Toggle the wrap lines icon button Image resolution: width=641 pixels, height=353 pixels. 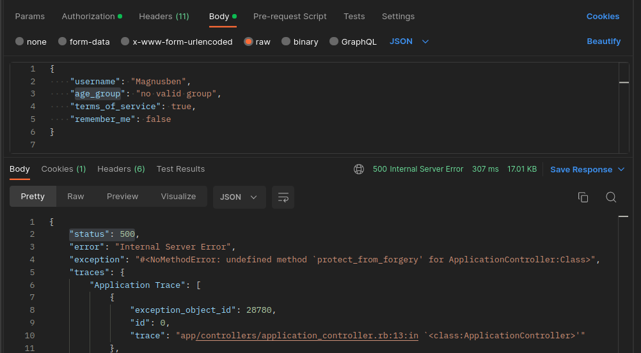pos(283,197)
